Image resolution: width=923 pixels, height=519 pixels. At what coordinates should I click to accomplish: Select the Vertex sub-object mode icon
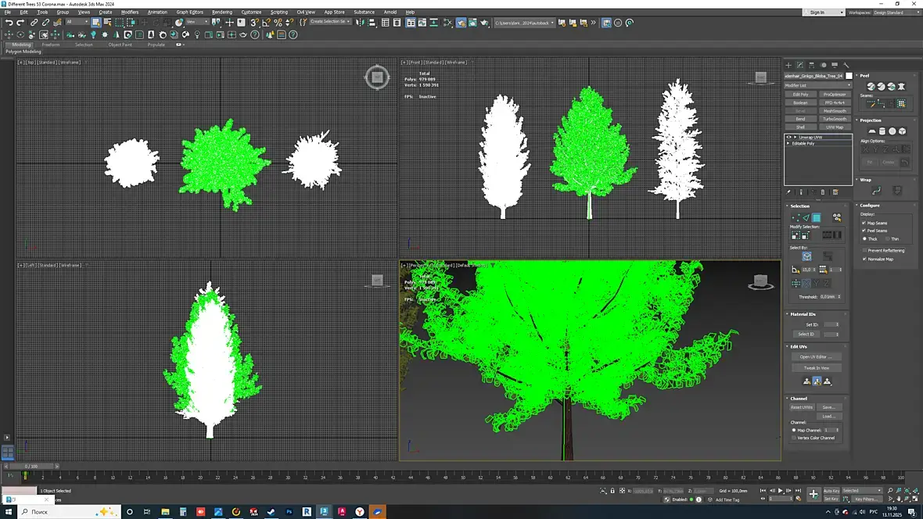click(x=796, y=218)
